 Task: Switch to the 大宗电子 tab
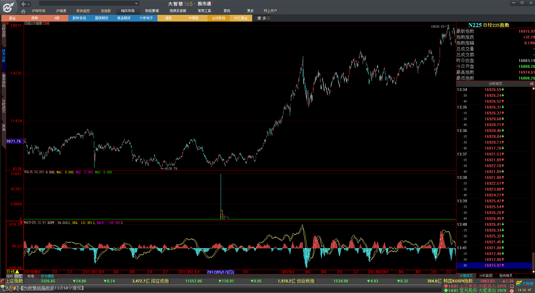pyautogui.click(x=146, y=18)
